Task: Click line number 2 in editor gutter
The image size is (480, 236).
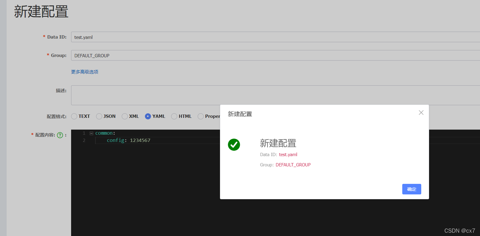Action: click(x=84, y=140)
